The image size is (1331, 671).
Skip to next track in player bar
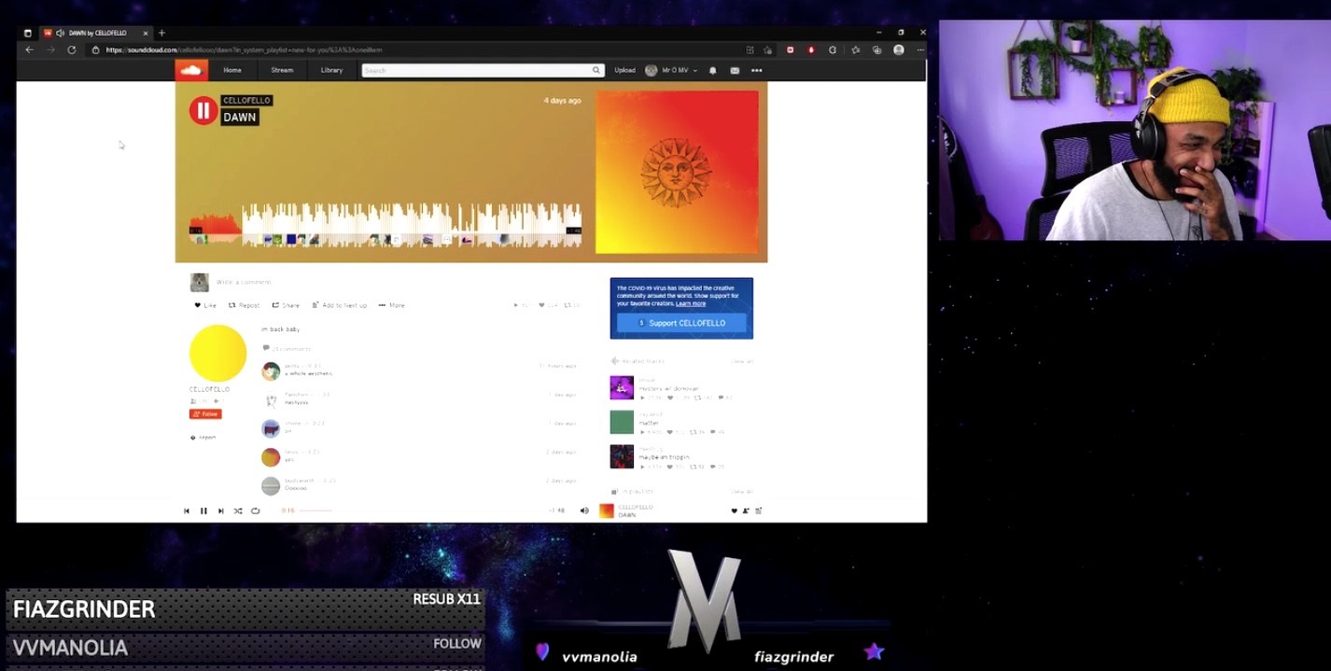point(220,510)
